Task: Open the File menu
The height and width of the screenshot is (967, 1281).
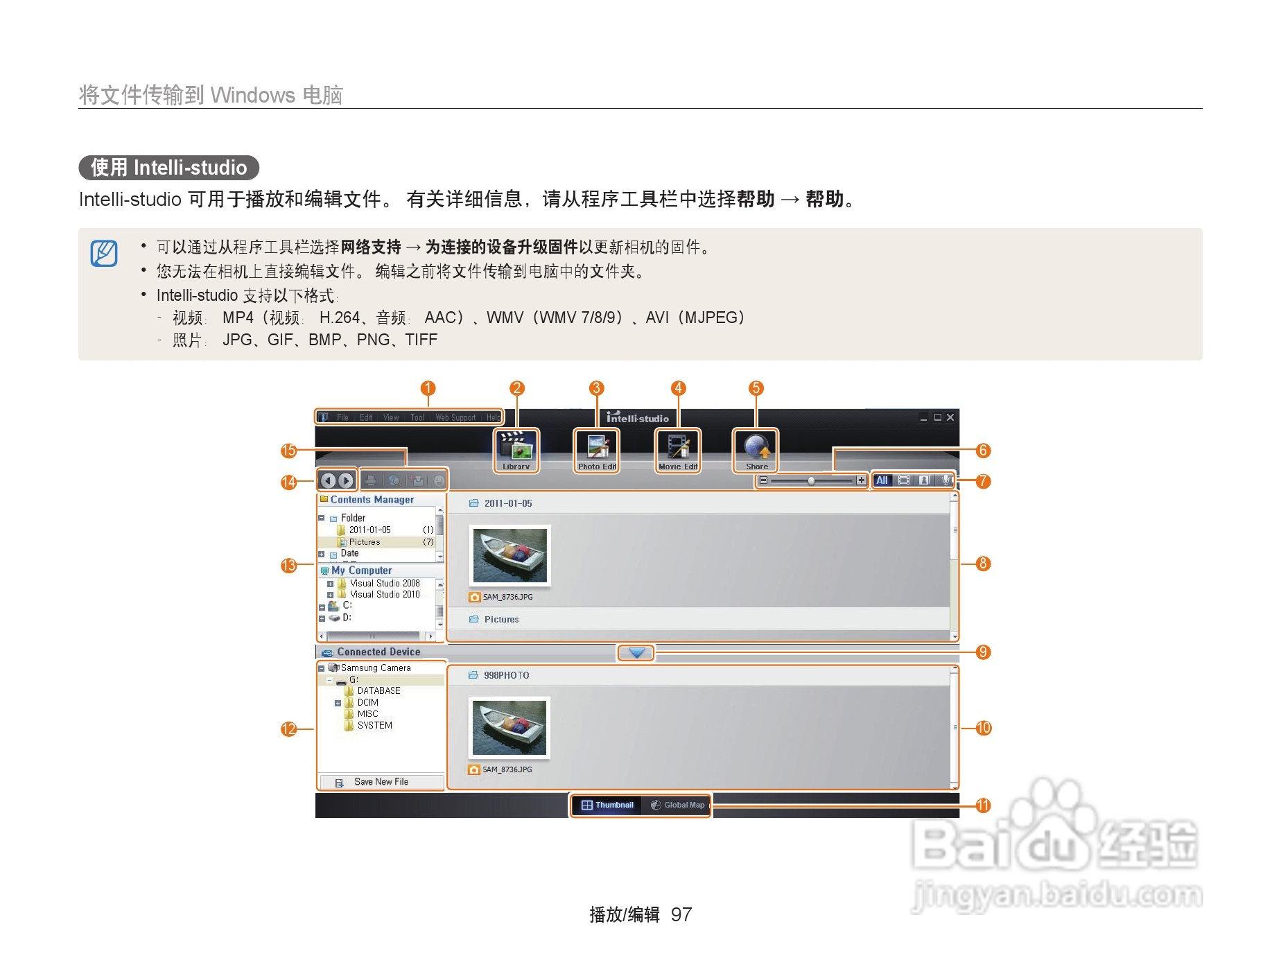Action: pos(342,417)
